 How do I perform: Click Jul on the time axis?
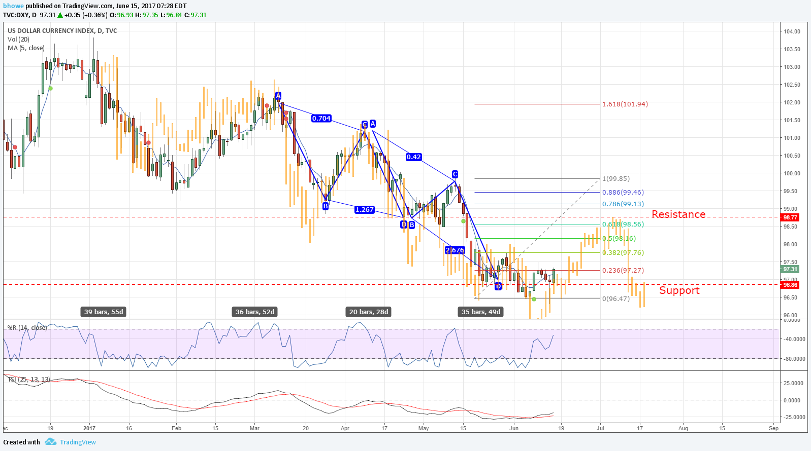(x=600, y=428)
